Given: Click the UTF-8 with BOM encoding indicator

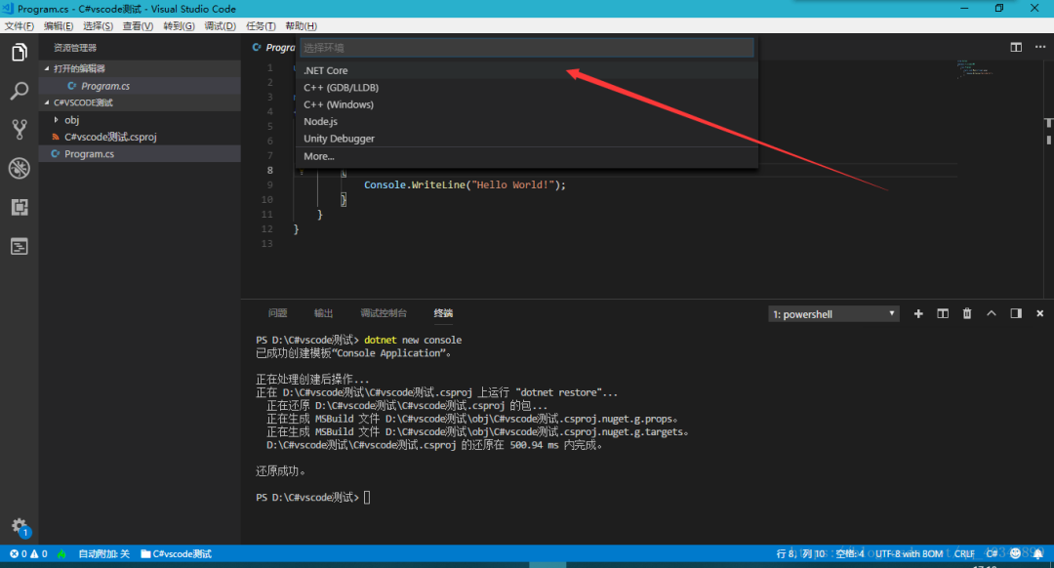Looking at the screenshot, I should click(x=909, y=553).
